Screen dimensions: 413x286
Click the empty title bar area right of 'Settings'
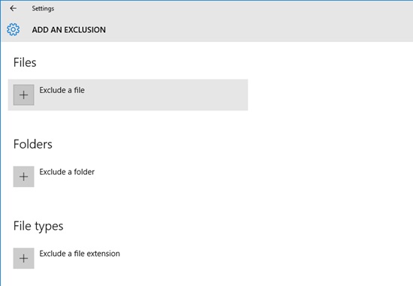[232, 8]
